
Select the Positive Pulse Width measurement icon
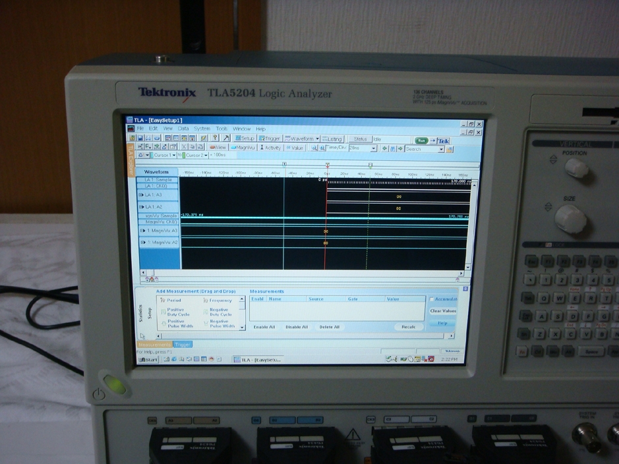[164, 324]
